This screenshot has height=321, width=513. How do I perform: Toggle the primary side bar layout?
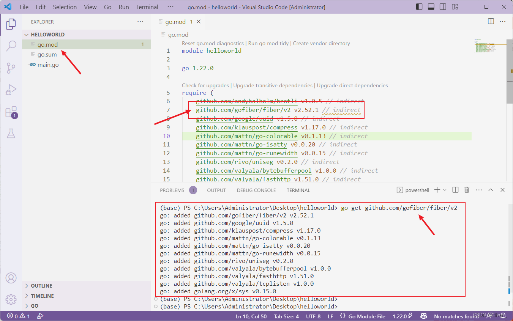point(419,7)
